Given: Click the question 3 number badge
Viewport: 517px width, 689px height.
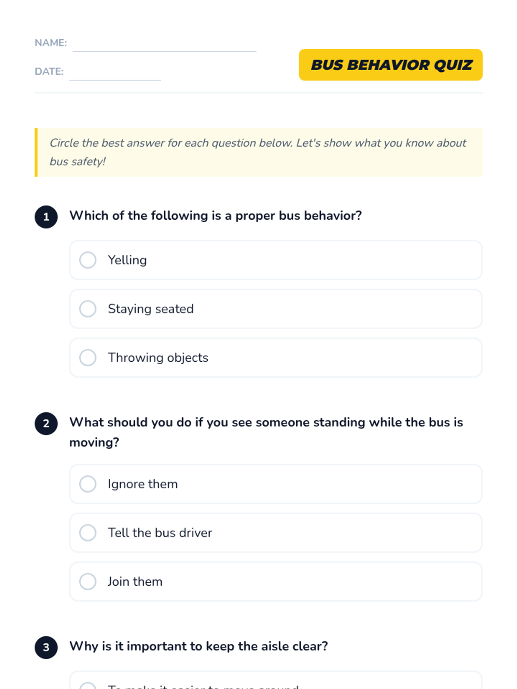Looking at the screenshot, I should pos(46,647).
